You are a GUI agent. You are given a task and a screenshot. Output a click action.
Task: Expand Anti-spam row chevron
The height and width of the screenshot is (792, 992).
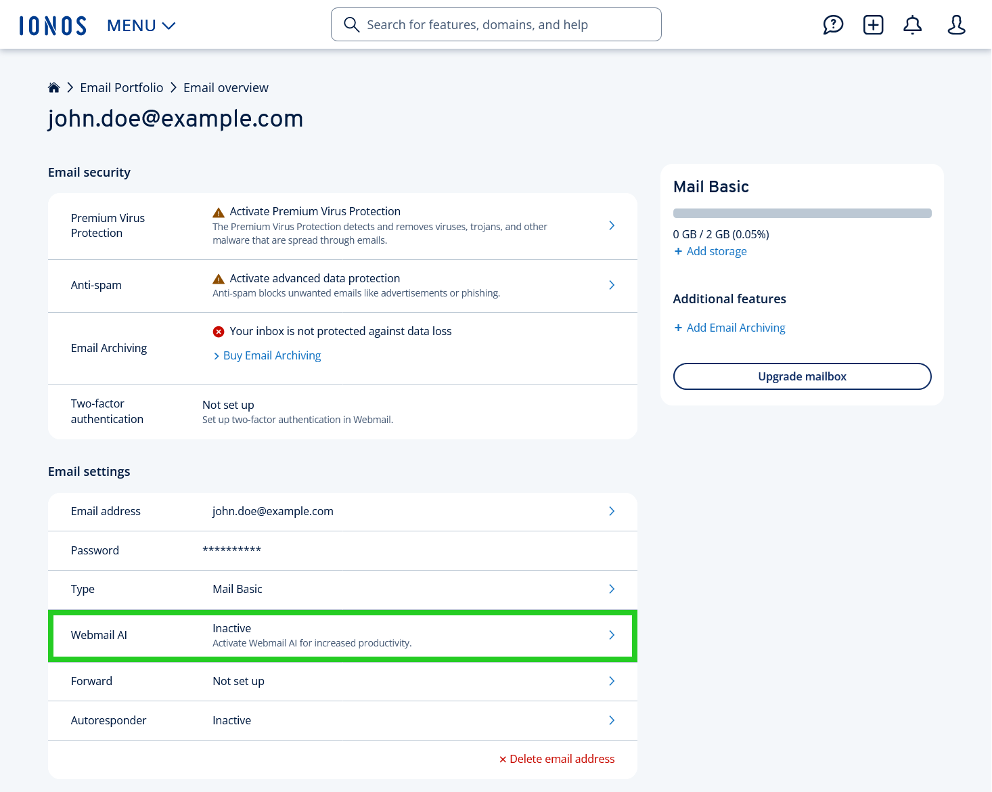[x=612, y=285]
